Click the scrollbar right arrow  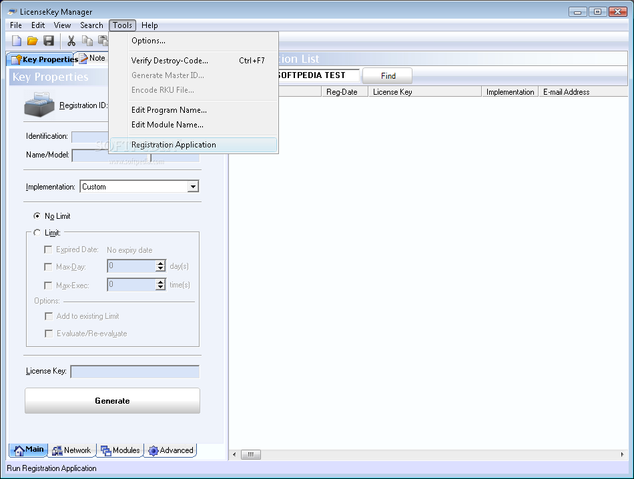click(x=622, y=454)
